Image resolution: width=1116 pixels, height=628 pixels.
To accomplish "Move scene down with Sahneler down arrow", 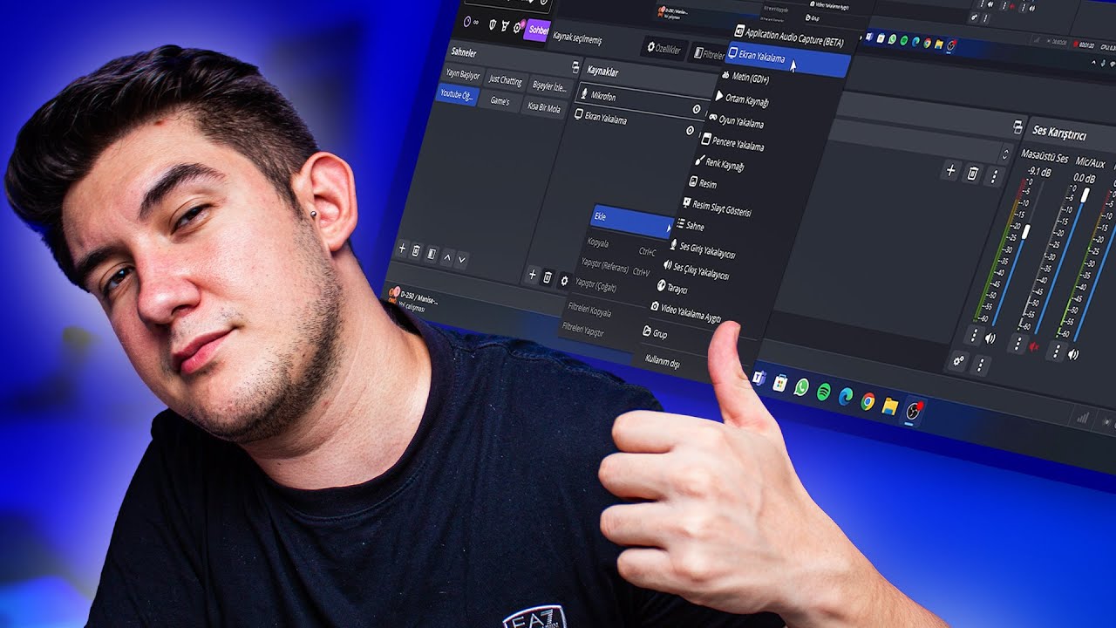I will [462, 259].
